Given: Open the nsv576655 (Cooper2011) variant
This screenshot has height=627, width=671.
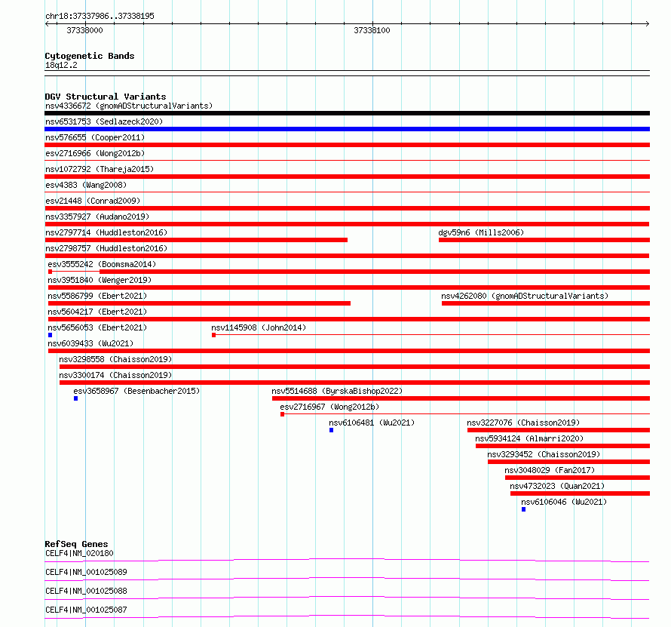Looking at the screenshot, I should click(95, 137).
